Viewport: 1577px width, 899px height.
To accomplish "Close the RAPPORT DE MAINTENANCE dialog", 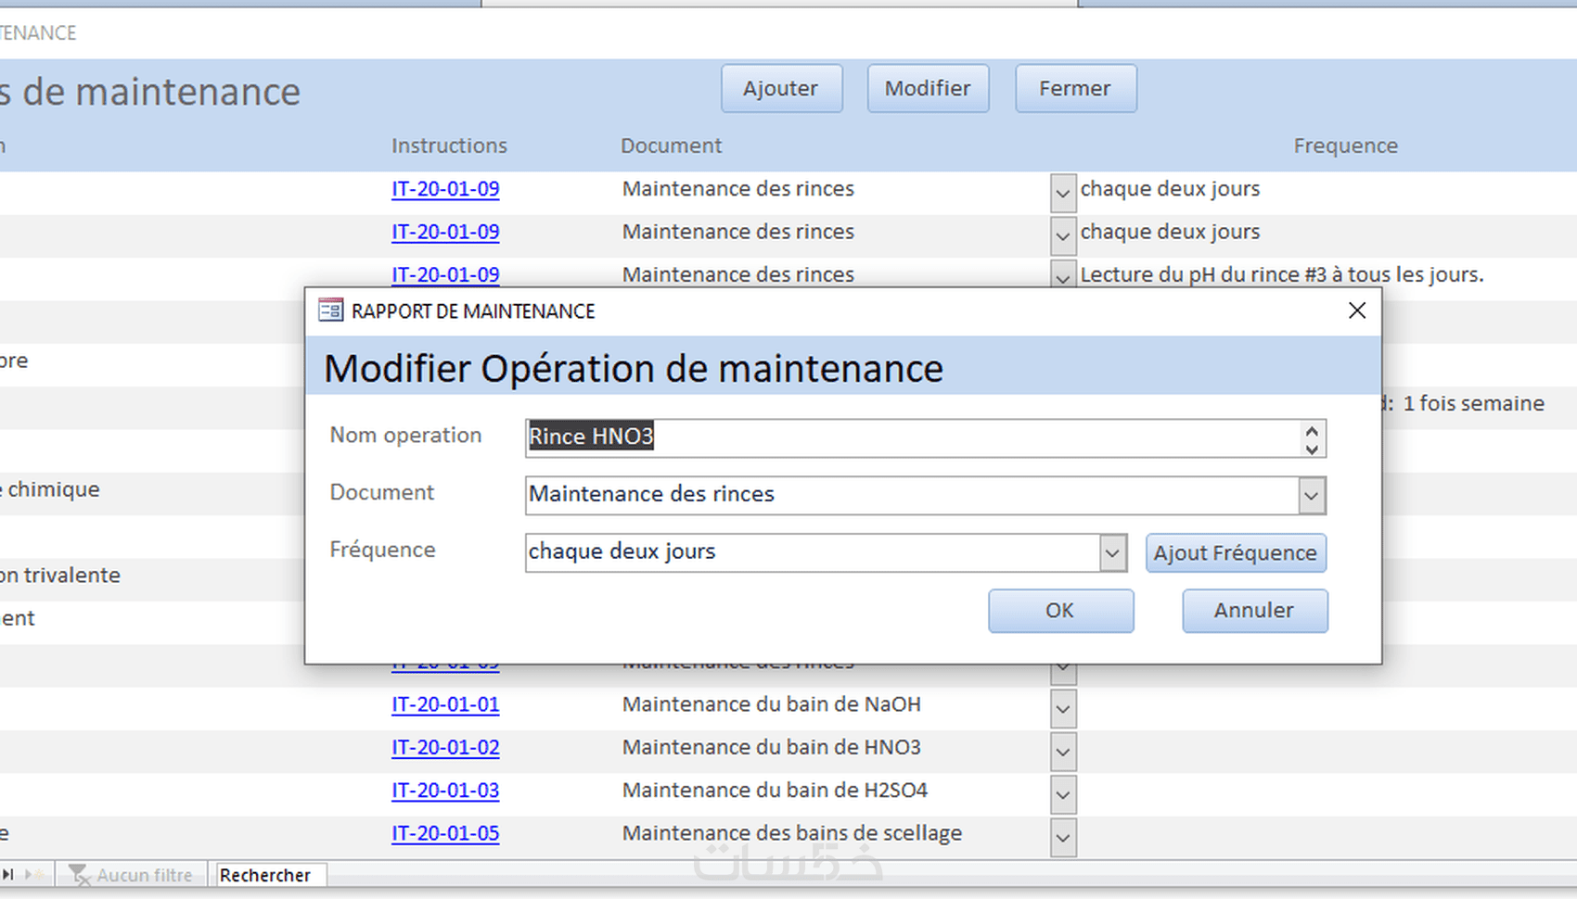I will (1356, 310).
